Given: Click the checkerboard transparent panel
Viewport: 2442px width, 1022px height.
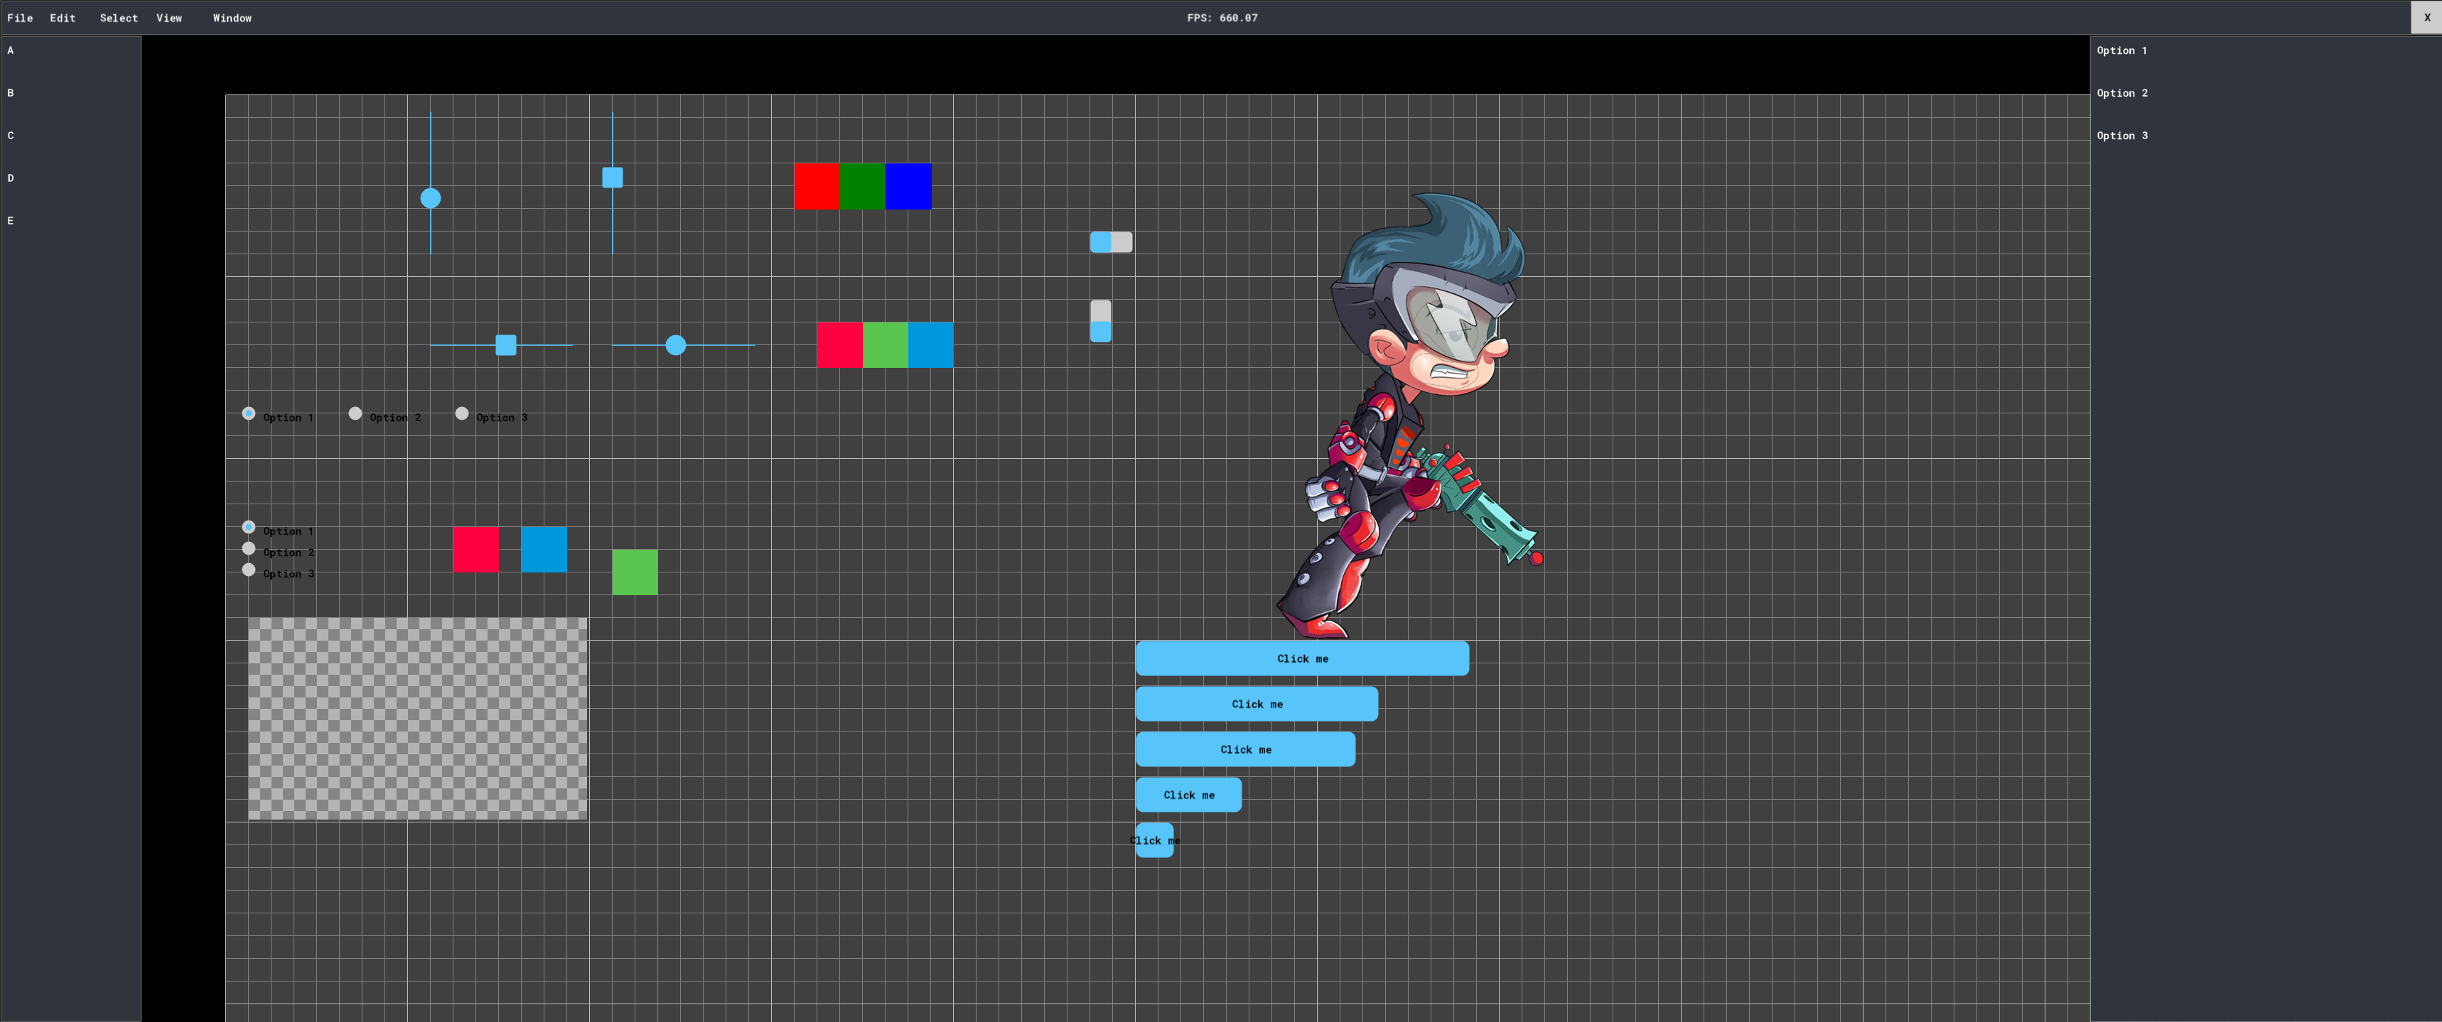Looking at the screenshot, I should coord(417,718).
